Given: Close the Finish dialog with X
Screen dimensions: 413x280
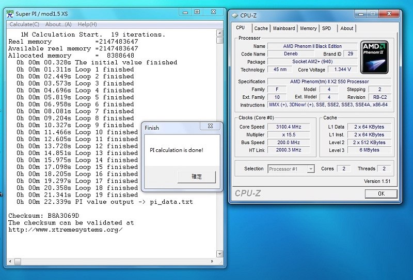Looking at the screenshot, I should [210, 126].
